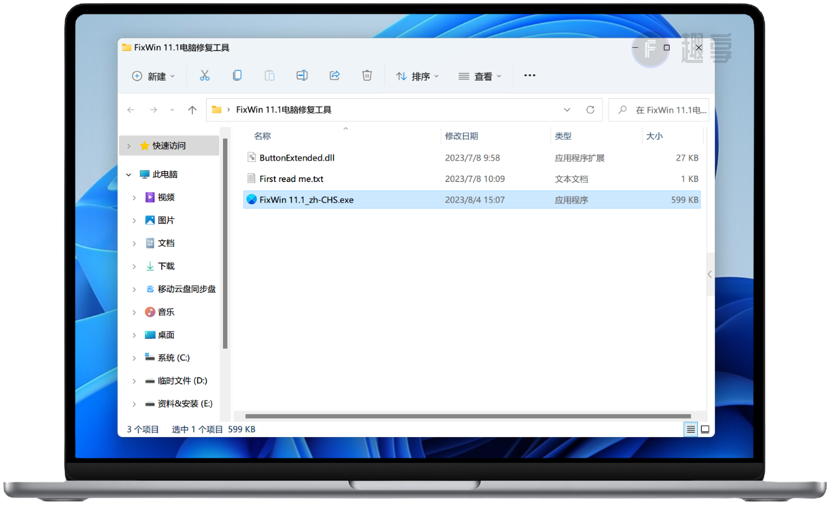Click the preview pane side arrow handle
The image size is (829, 505).
710,275
